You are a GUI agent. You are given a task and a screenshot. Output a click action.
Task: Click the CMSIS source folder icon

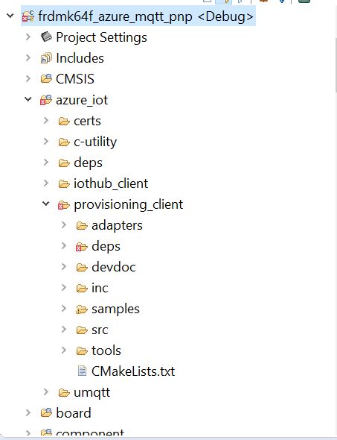(x=46, y=78)
